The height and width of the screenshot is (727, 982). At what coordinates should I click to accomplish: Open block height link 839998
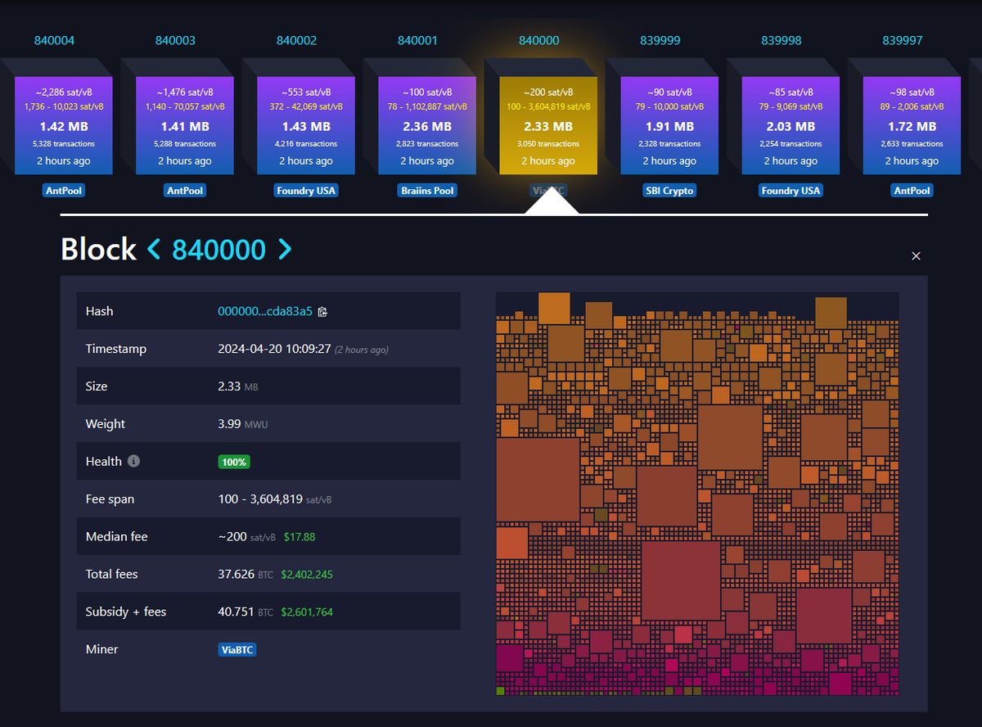pyautogui.click(x=782, y=40)
